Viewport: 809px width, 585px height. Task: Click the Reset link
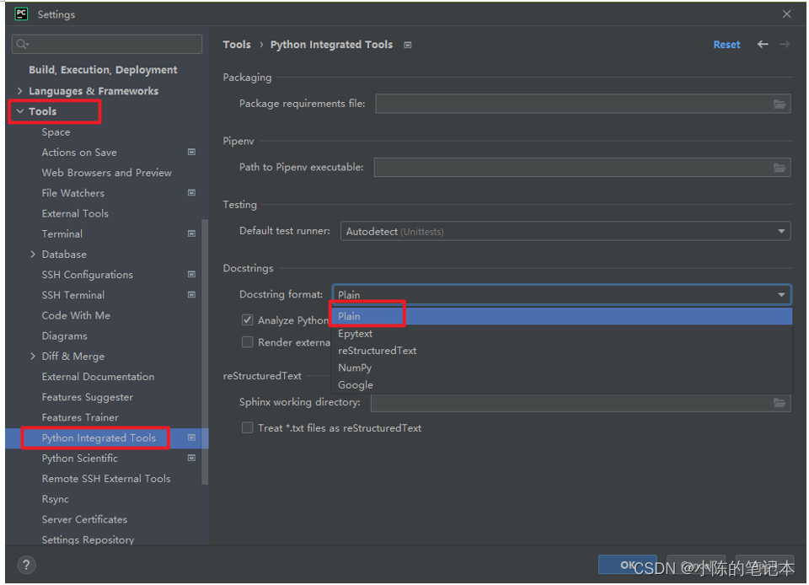[726, 45]
